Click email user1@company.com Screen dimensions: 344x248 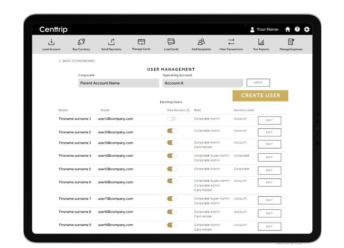[115, 119]
